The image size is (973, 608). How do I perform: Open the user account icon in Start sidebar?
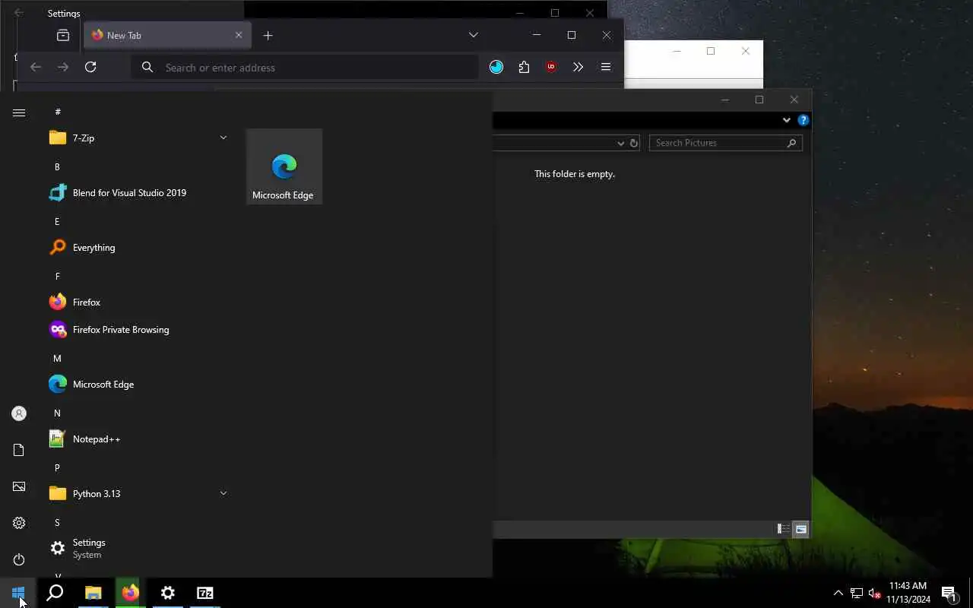(x=19, y=413)
